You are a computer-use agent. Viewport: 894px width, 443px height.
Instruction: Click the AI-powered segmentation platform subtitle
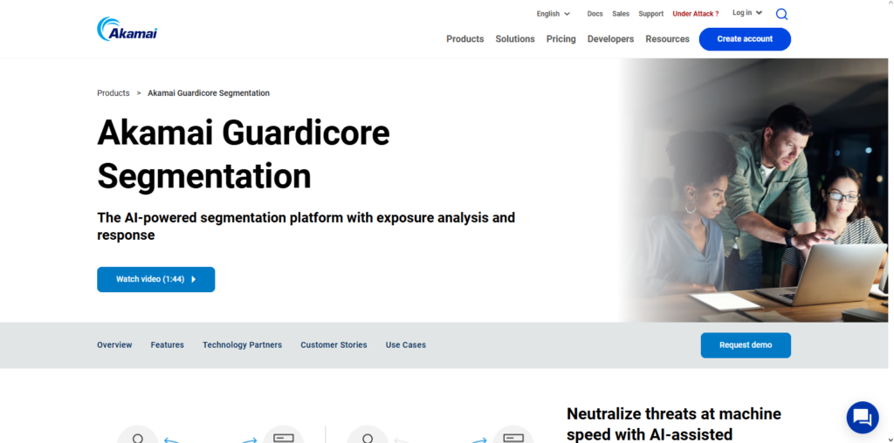306,226
